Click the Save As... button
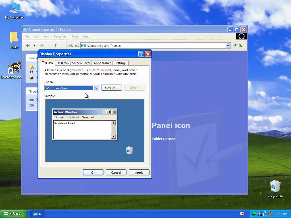This screenshot has width=291, height=218. pos(111,88)
